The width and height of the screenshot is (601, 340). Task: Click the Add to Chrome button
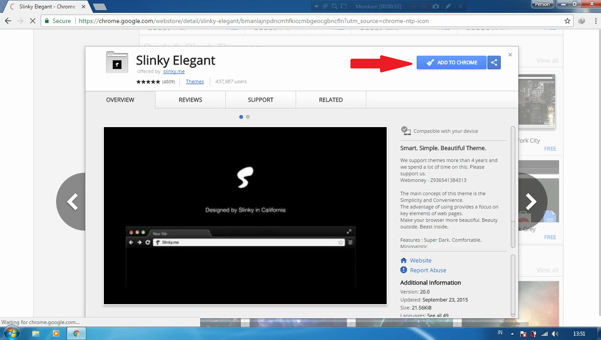[451, 63]
